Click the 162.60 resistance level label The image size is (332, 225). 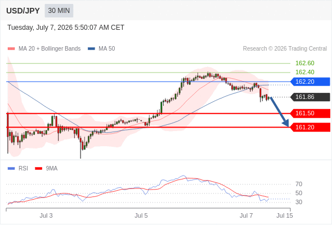point(304,63)
